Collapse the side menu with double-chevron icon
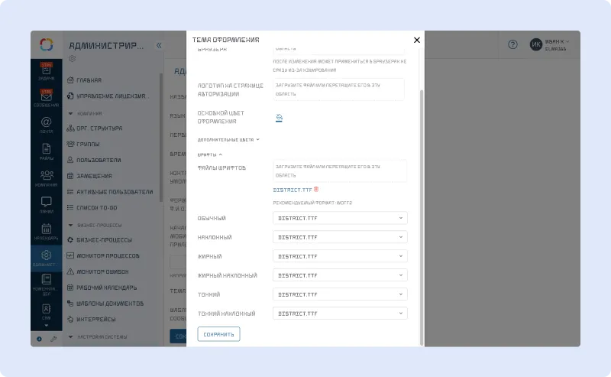The width and height of the screenshot is (611, 377). point(159,45)
